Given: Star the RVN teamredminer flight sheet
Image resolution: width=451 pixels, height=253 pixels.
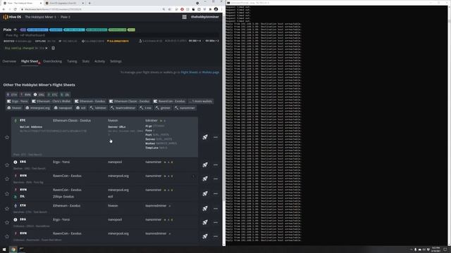Looking at the screenshot, I should [x=7, y=236].
